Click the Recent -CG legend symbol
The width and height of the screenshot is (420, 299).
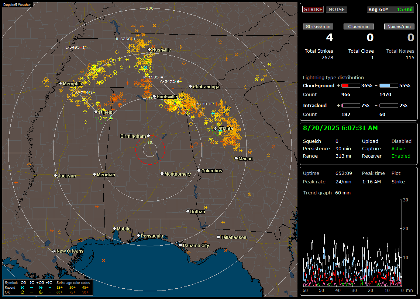[x=23, y=288]
